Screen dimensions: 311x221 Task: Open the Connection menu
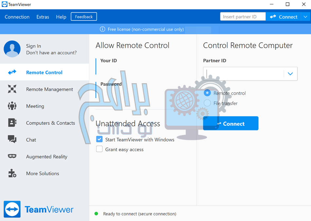pyautogui.click(x=17, y=17)
